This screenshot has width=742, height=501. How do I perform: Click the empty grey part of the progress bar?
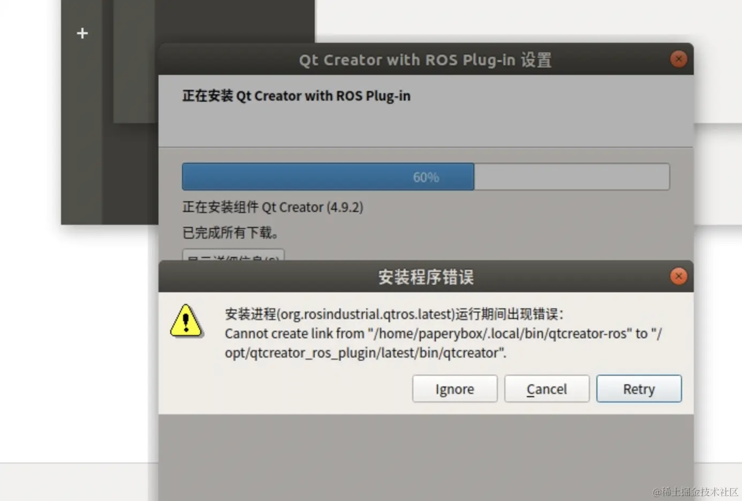click(572, 177)
